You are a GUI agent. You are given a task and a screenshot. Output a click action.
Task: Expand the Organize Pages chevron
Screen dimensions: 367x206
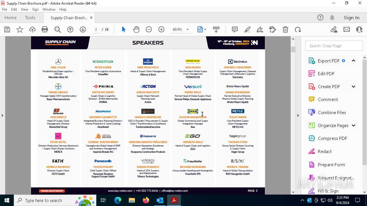click(354, 125)
